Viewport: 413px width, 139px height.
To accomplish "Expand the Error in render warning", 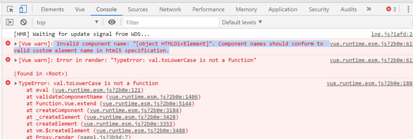I will 16,60.
